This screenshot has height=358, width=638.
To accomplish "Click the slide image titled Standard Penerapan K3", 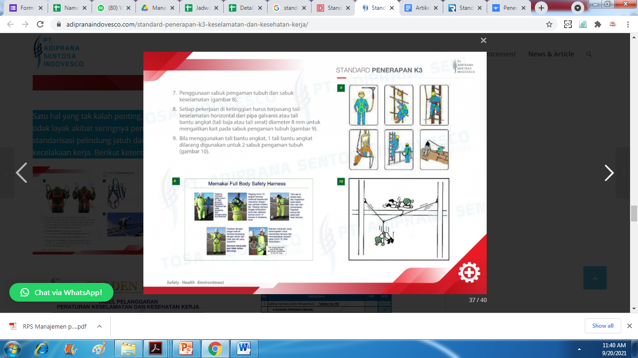I will (x=315, y=173).
